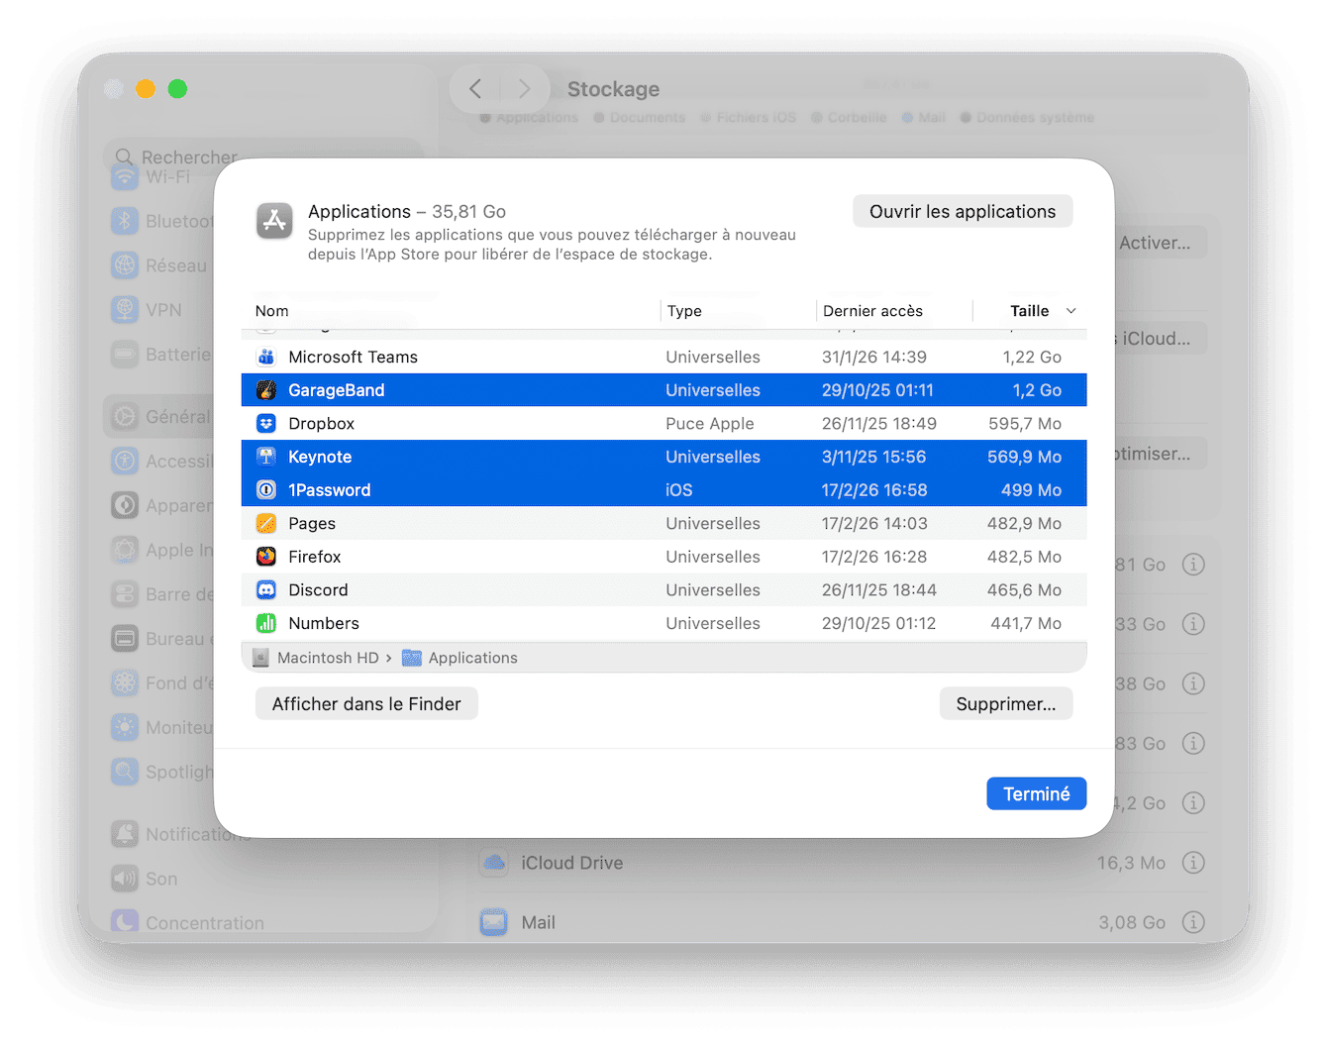
Task: Click the iOS type cell
Action: tap(678, 490)
